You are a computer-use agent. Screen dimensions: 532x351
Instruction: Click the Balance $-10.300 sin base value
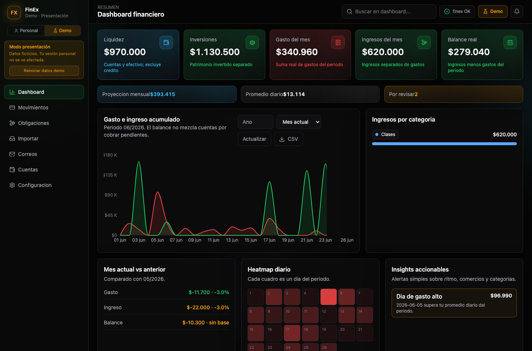click(x=206, y=323)
